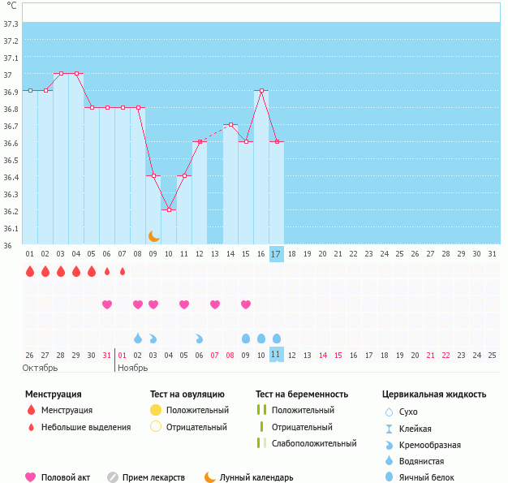Click the Кремообразная cervical fluid legend icon
The image size is (508, 483).
tap(389, 445)
